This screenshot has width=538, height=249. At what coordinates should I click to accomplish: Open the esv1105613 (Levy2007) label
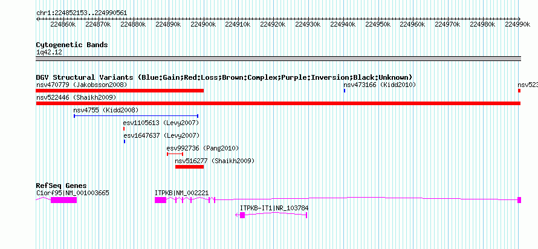pyautogui.click(x=161, y=123)
